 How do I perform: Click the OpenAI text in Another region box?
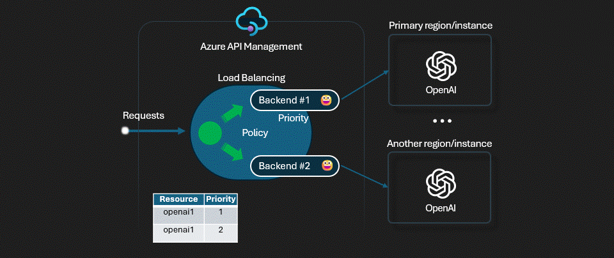(x=441, y=208)
